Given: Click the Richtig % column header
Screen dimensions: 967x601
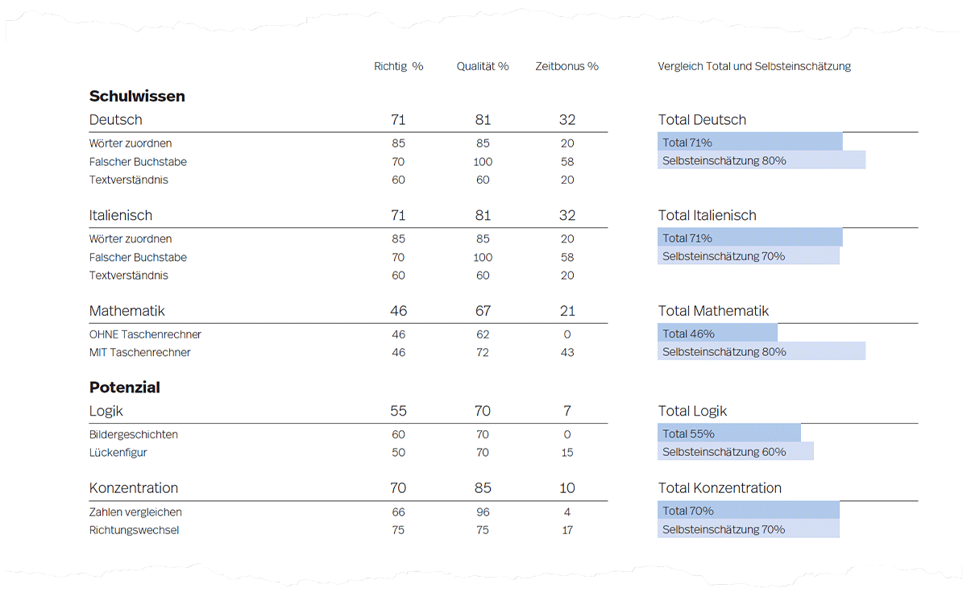Looking at the screenshot, I should coord(398,67).
